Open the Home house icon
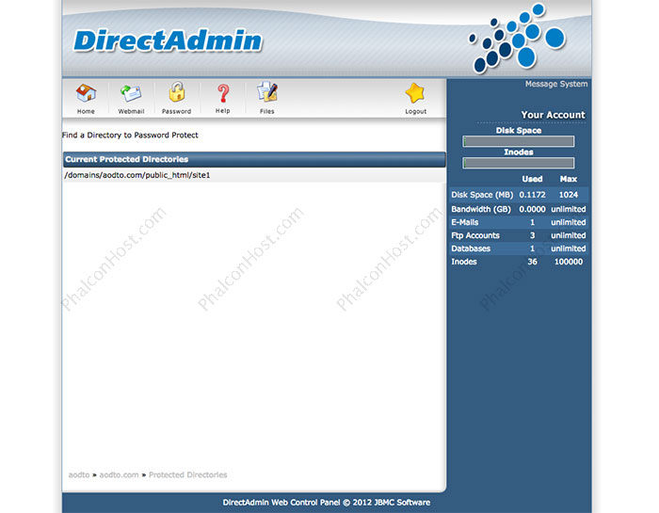The width and height of the screenshot is (659, 513). (x=86, y=92)
